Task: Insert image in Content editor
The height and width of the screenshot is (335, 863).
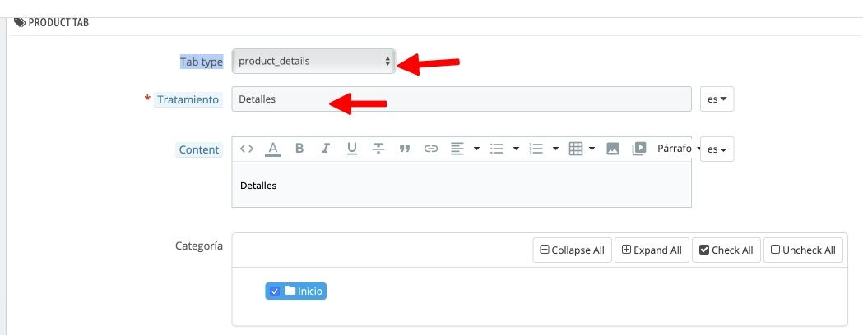Action: pos(613,149)
